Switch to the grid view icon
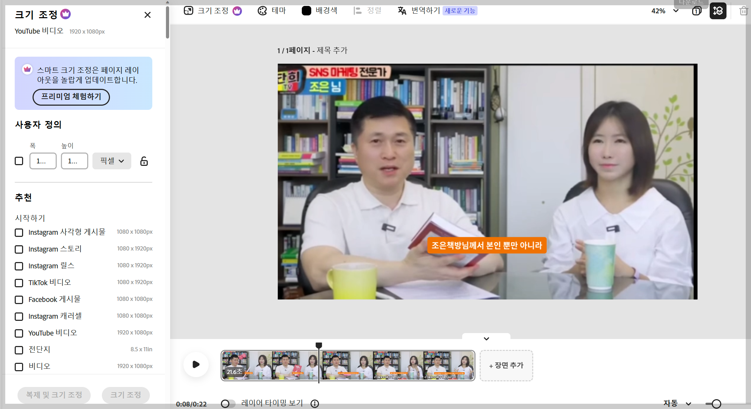Screen dimensions: 751x409 pos(718,11)
